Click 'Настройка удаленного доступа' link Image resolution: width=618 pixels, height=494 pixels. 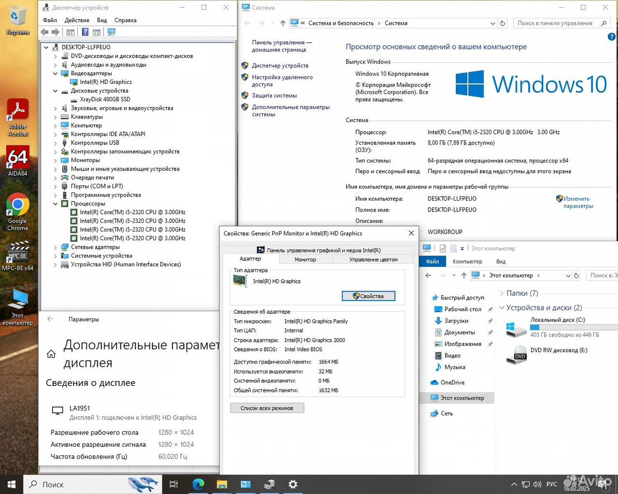click(282, 81)
